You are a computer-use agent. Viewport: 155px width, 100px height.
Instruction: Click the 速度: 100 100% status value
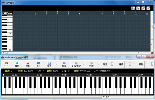[26, 71]
